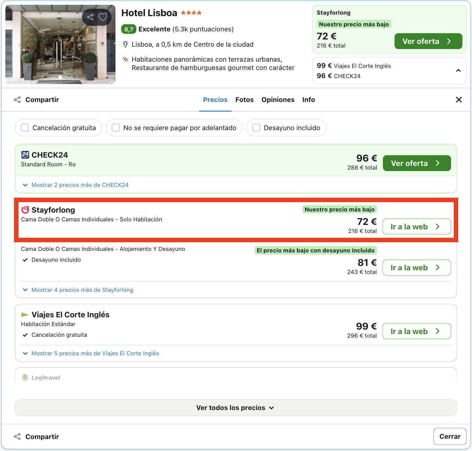Screen dimensions: 472x451
Task: Click the CHECK24 logo icon
Action: tap(25, 155)
